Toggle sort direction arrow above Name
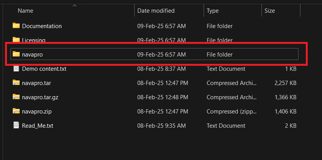 [x=74, y=5]
